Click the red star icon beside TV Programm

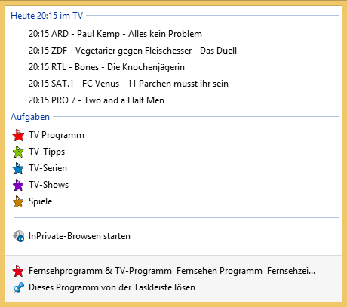18,135
